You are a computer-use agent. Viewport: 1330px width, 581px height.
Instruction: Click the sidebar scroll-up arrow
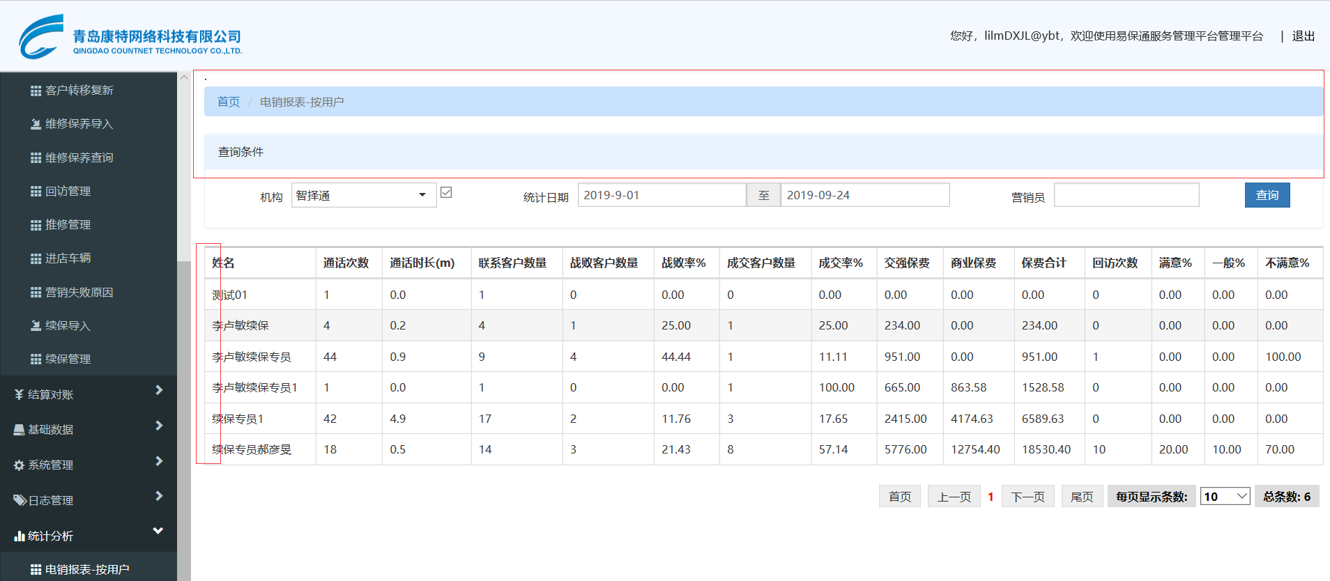pos(184,77)
